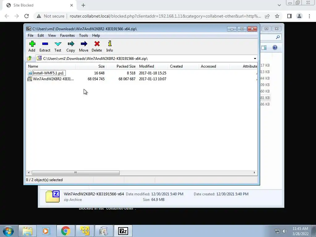Sort by the Created column header
This screenshot has height=237, width=316.
[184, 66]
